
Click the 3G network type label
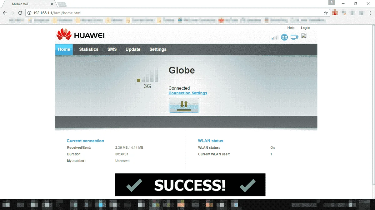click(147, 86)
